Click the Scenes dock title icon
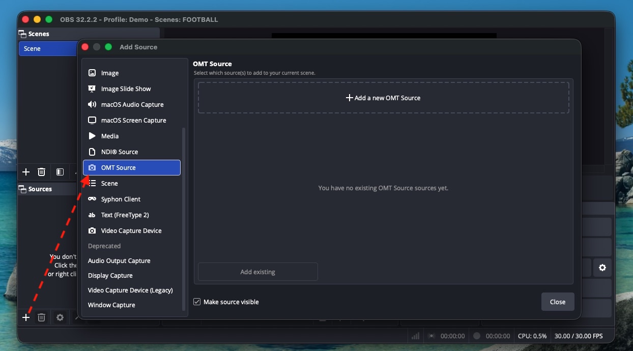The image size is (633, 351). tap(22, 34)
